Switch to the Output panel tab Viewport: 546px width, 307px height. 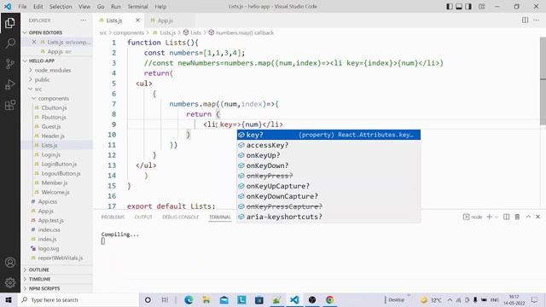tap(143, 217)
